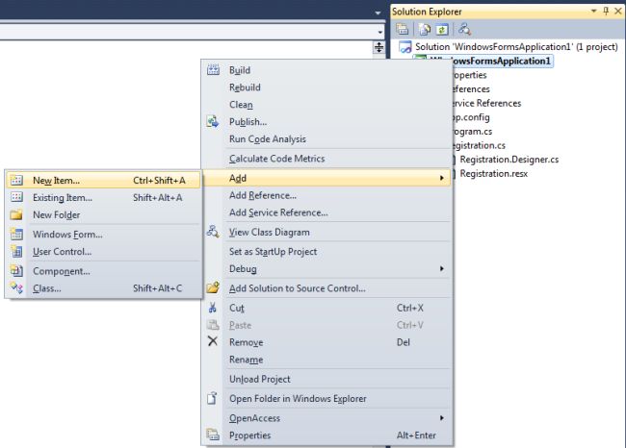This screenshot has width=626, height=448.
Task: Choose Clean from the context menu
Action: [x=241, y=105]
